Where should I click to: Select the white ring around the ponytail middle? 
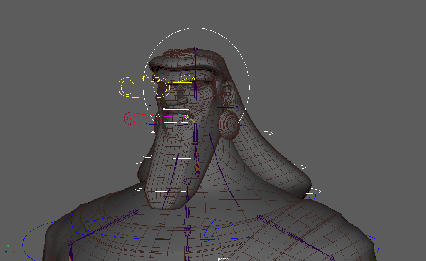[297, 167]
